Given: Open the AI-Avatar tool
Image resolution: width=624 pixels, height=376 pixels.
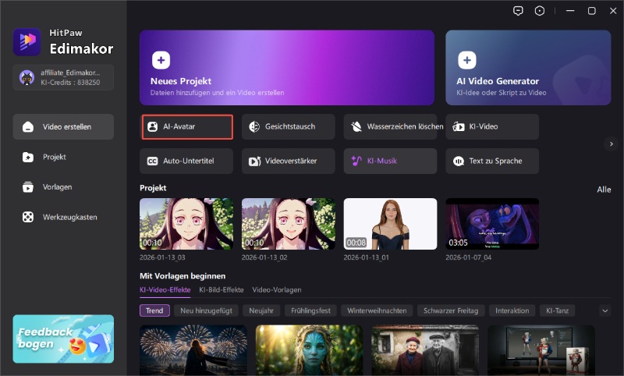Looking at the screenshot, I should (187, 126).
